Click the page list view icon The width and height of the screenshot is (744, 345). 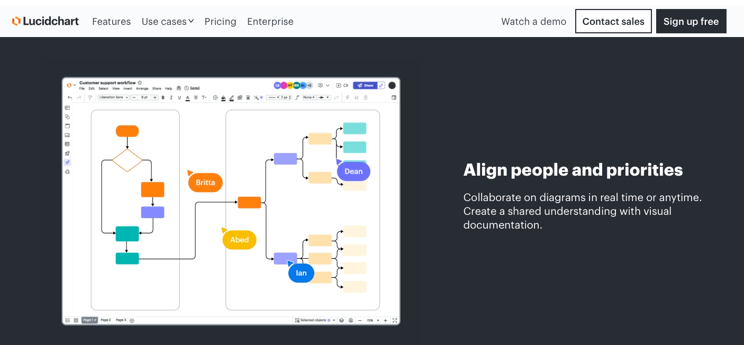click(68, 320)
